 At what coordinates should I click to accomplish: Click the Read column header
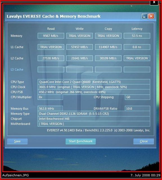51,29
